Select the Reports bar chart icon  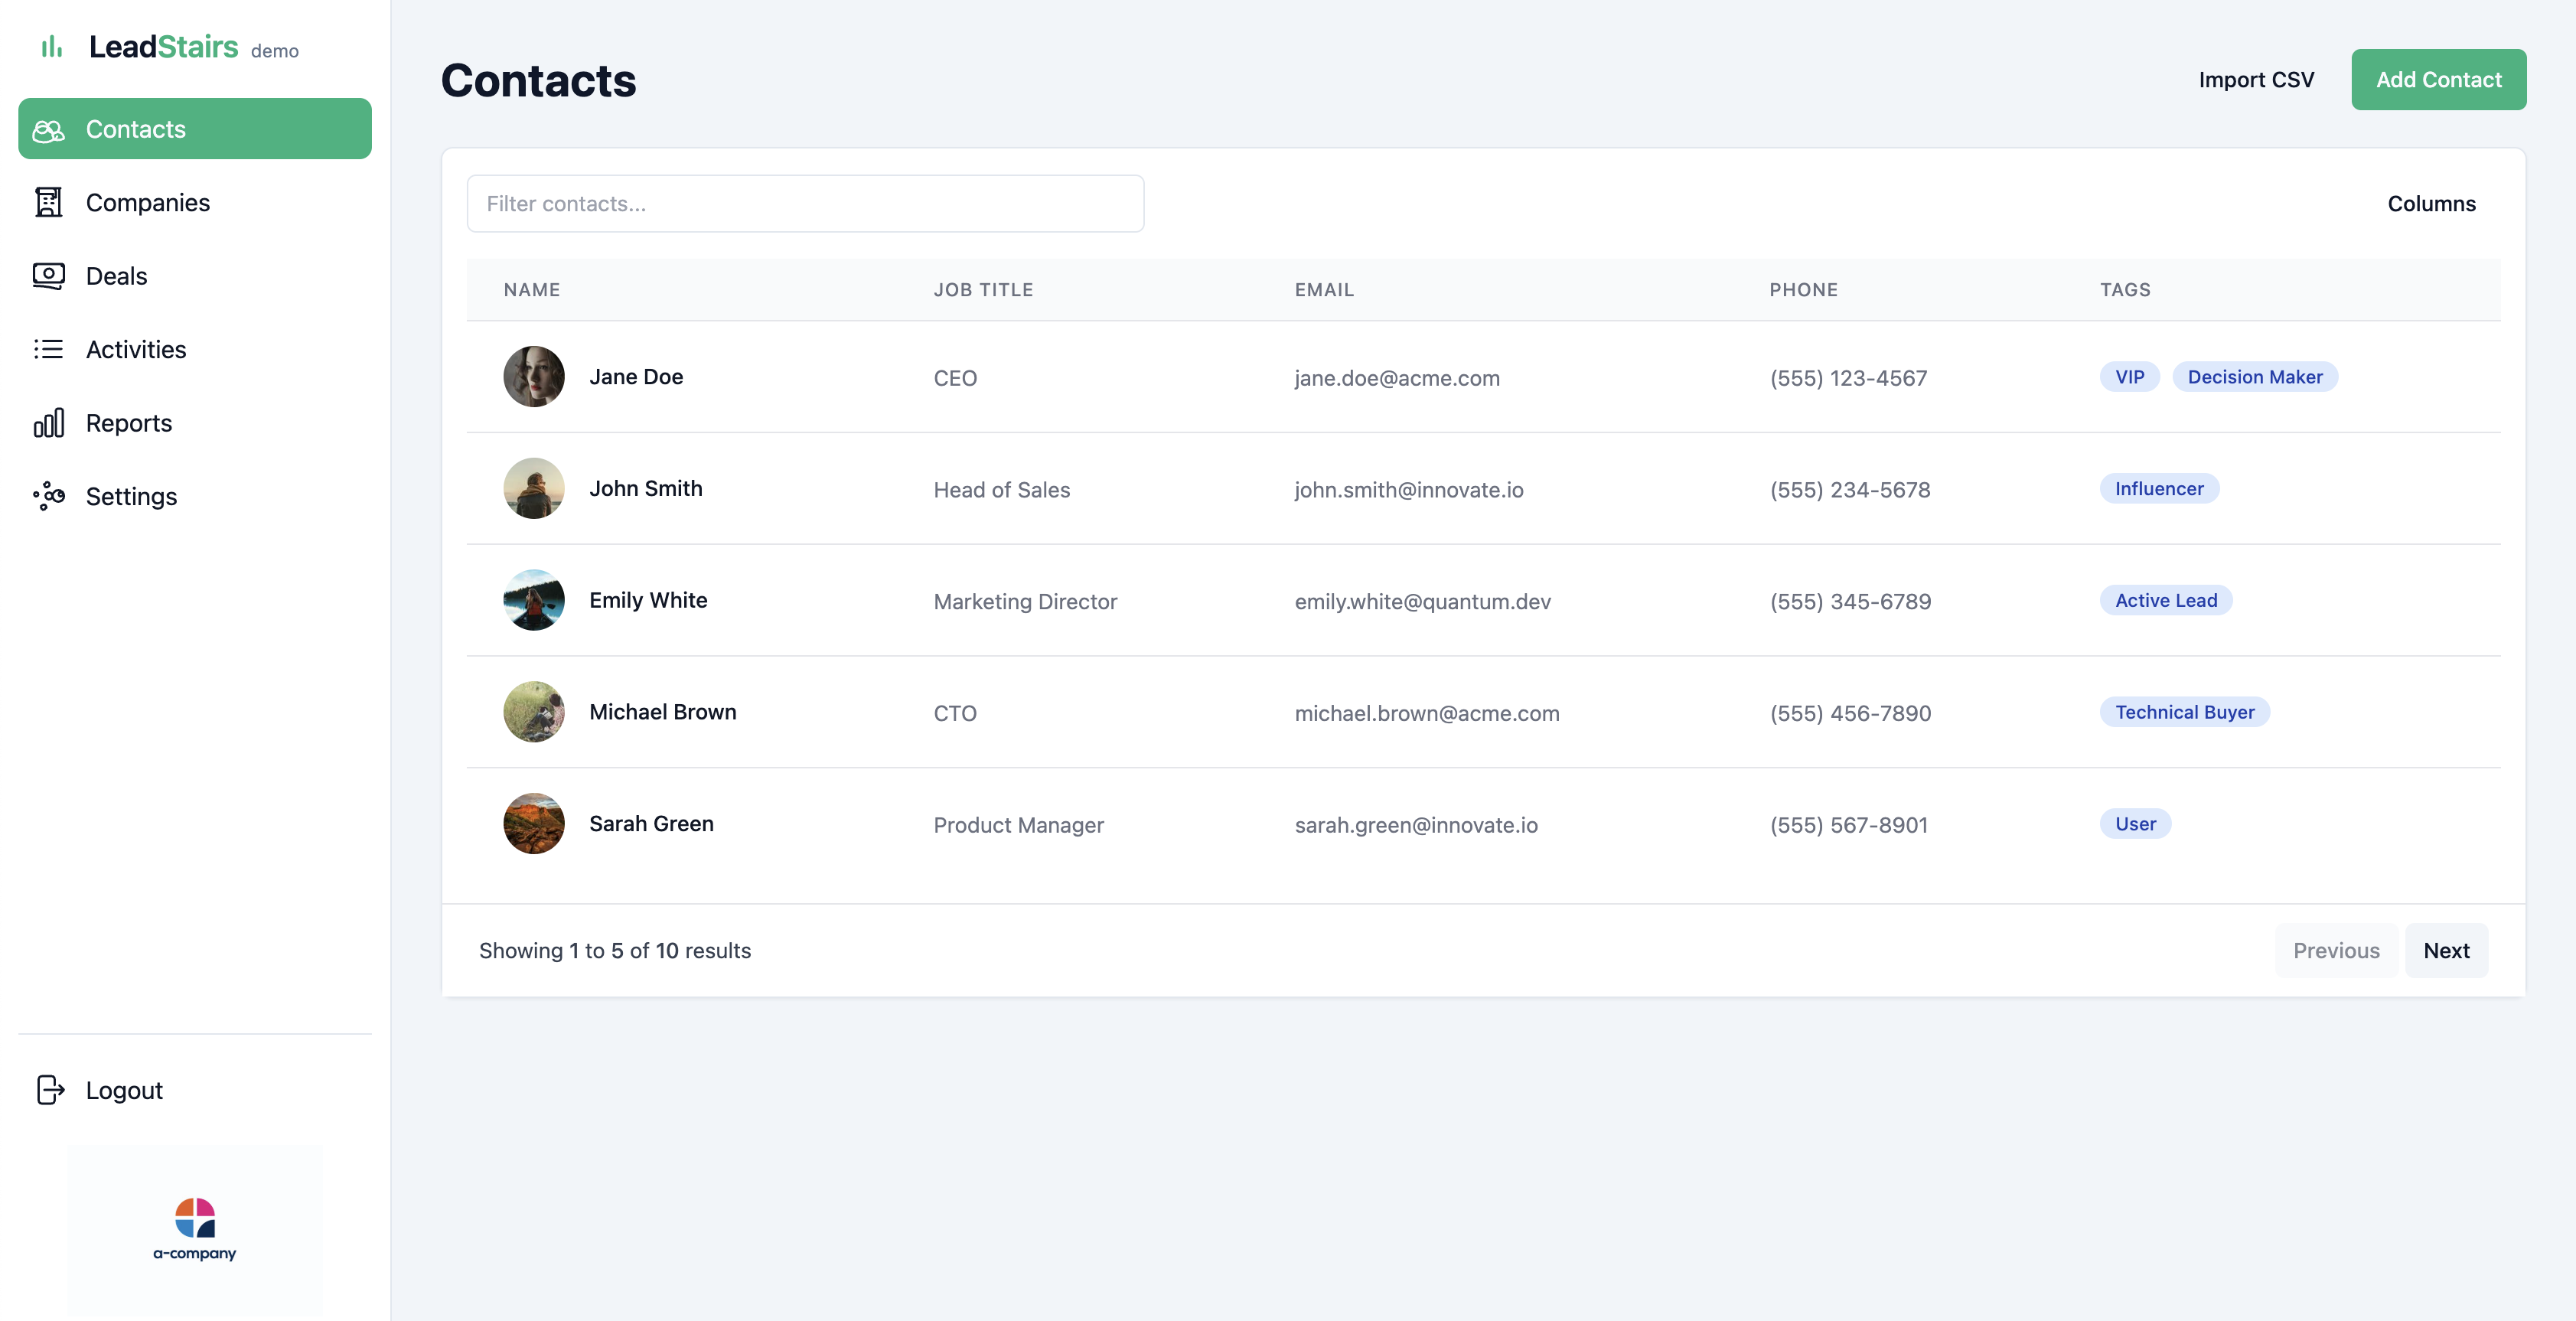(48, 422)
